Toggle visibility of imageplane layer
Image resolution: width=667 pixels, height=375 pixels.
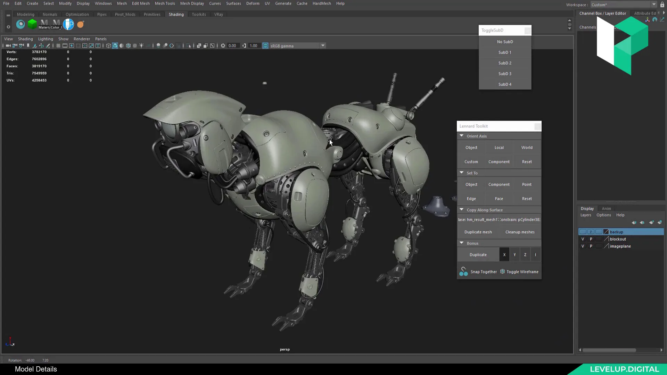pyautogui.click(x=583, y=246)
